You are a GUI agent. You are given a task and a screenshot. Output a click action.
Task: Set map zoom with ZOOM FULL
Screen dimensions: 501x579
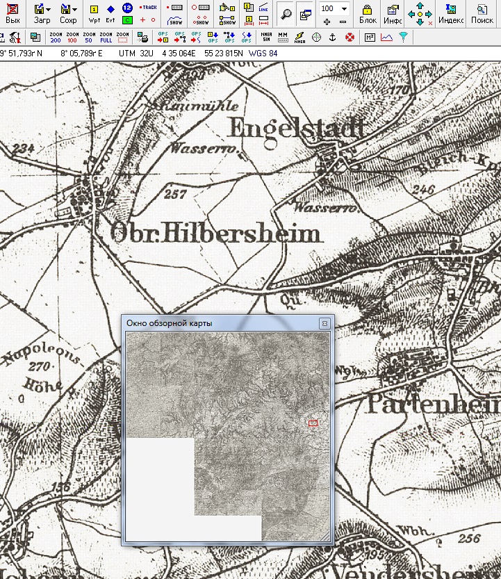(106, 37)
